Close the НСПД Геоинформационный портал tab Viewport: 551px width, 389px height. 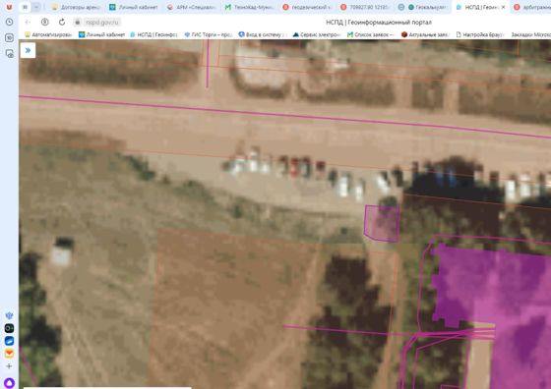(x=503, y=7)
